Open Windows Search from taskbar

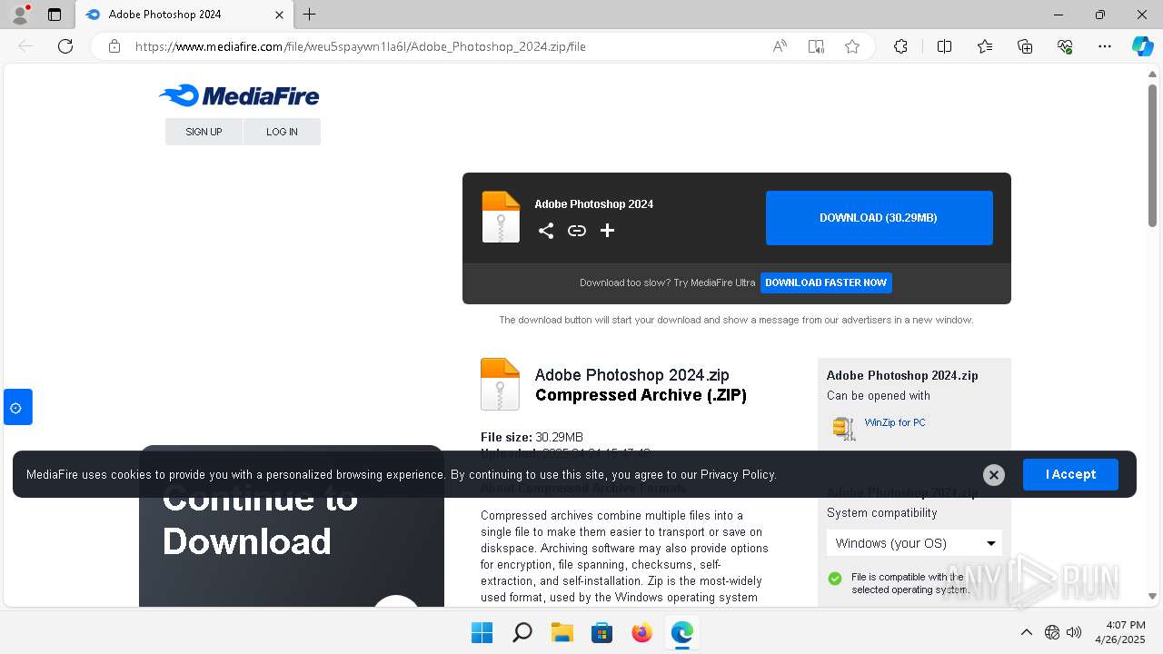click(522, 632)
